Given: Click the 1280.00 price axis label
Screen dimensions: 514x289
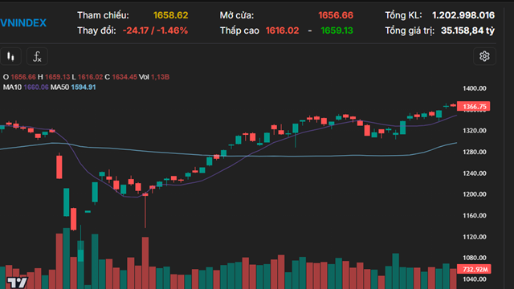Looking at the screenshot, I should [475, 152].
